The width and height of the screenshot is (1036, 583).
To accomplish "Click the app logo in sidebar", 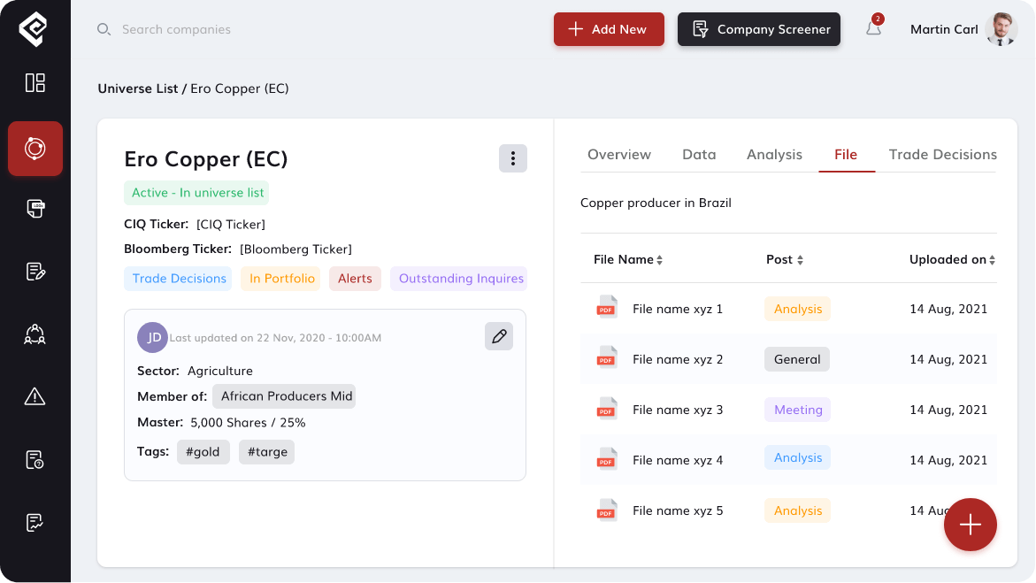I will tap(33, 30).
